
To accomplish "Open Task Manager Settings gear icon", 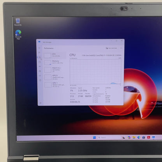I will (40, 103).
